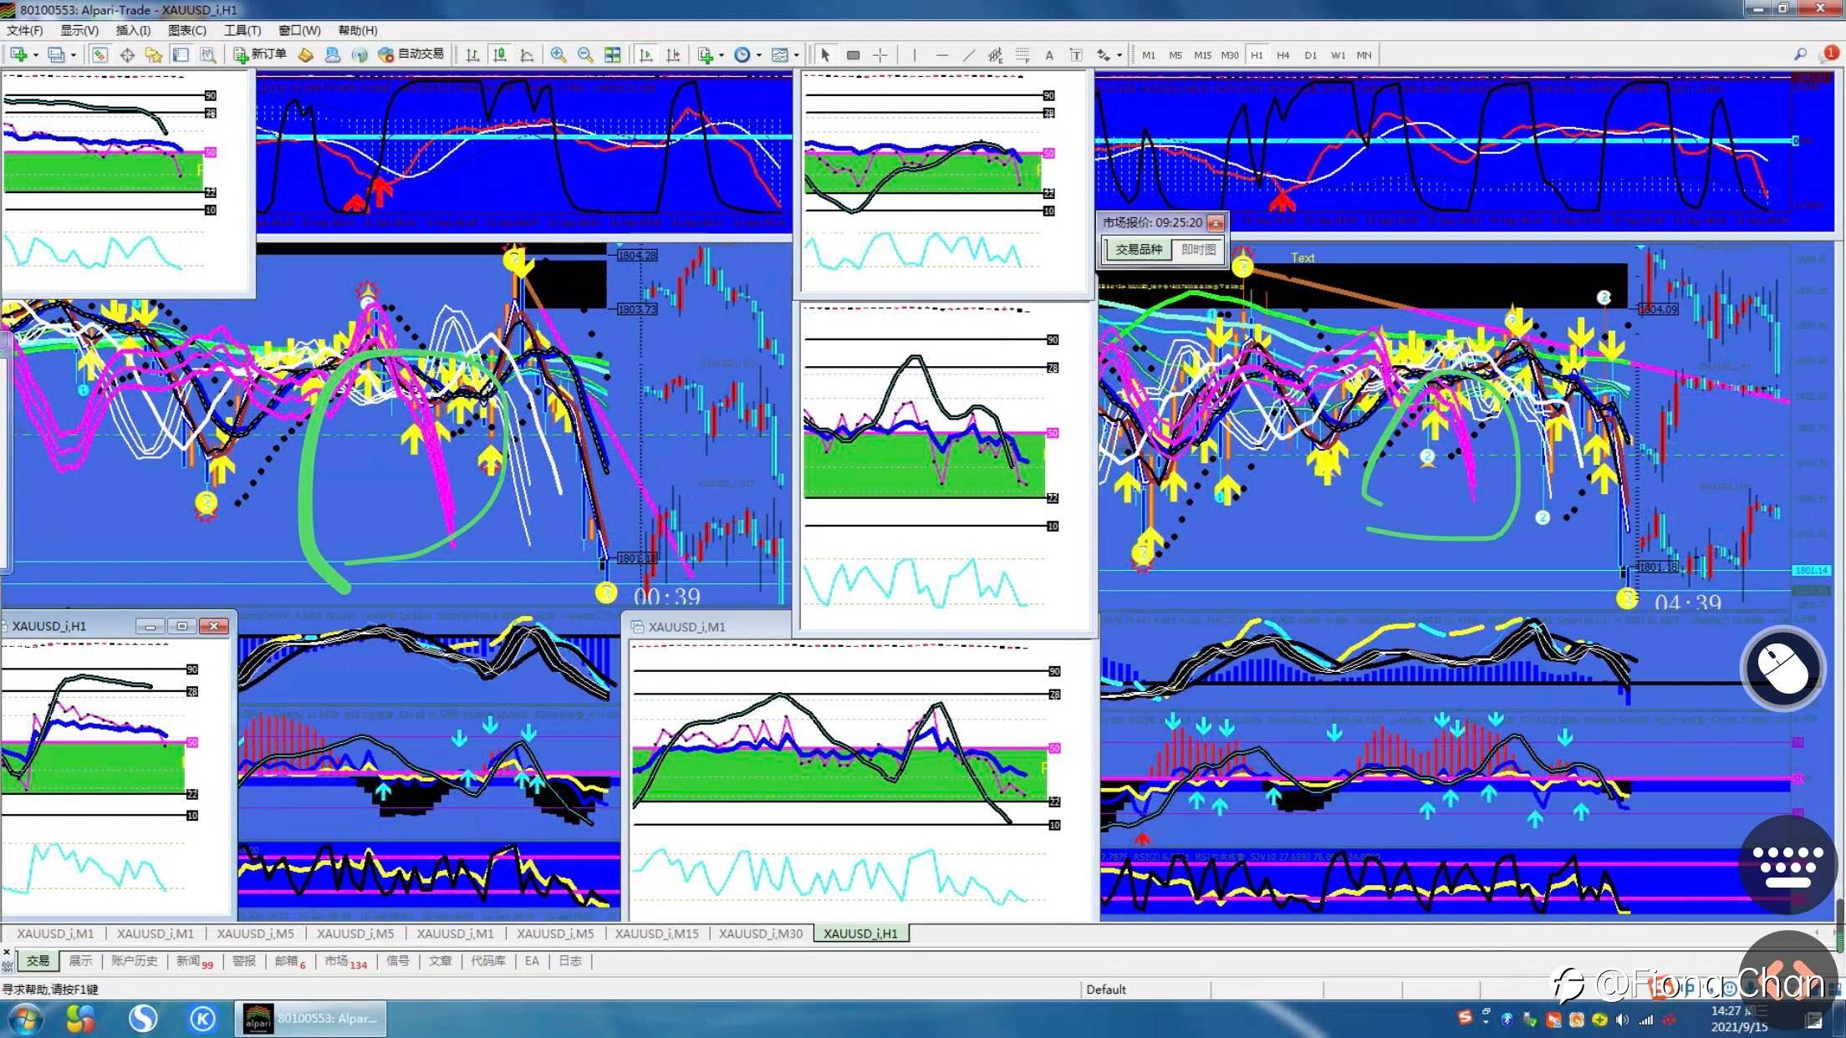Open the 图表(C) menu
Viewport: 1846px width, 1038px height.
[186, 30]
